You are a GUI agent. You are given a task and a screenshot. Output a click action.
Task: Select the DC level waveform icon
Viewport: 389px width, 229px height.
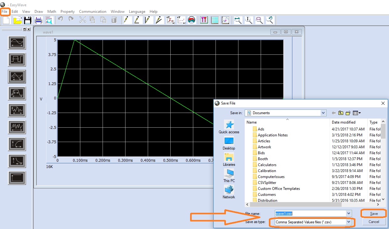[17, 178]
